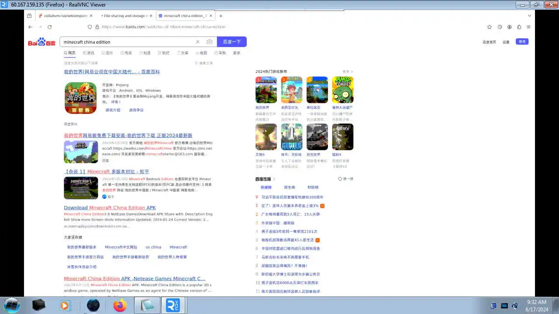Select the 图片 search category tab
Viewport: 559px width, 314px height.
107,53
